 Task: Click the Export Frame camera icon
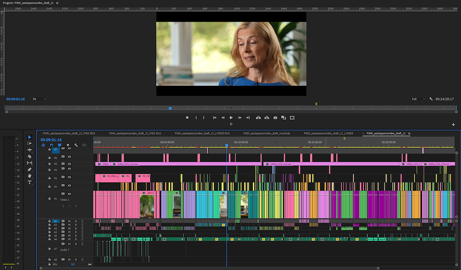point(275,117)
